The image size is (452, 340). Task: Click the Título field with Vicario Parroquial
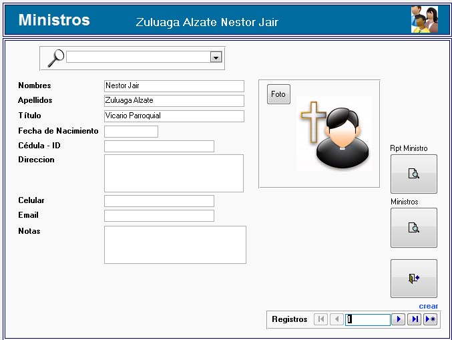pos(174,116)
